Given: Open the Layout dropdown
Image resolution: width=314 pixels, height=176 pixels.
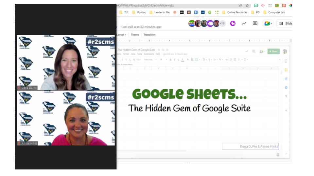Looking at the screenshot, I should (121, 35).
